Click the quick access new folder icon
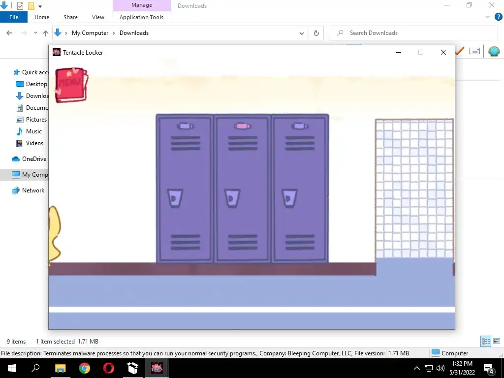This screenshot has width=504, height=378. [31, 6]
